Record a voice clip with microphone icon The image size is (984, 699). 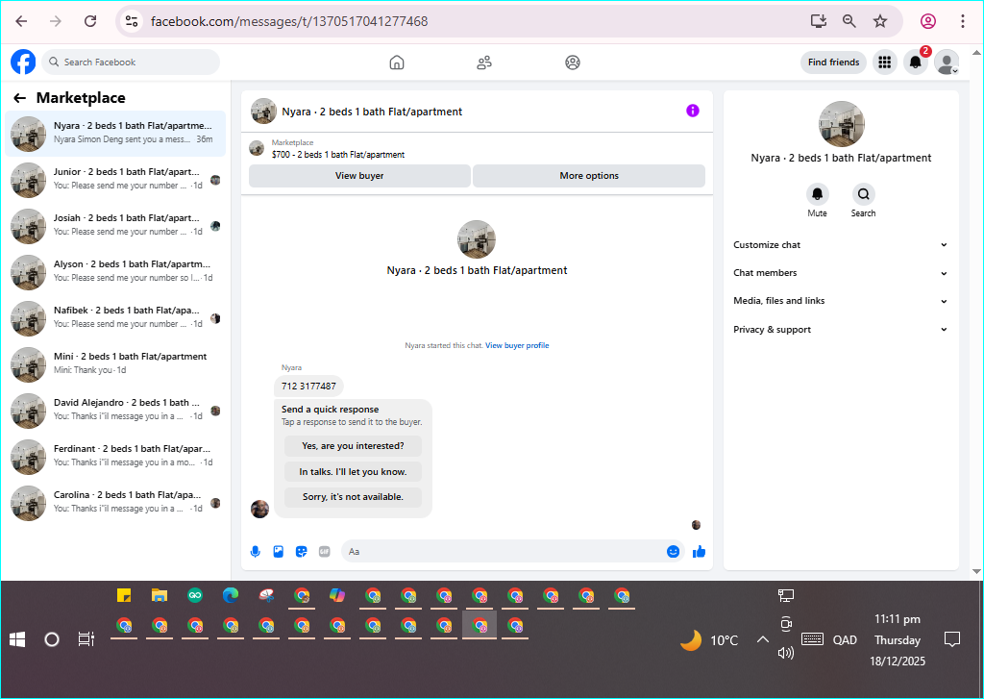click(x=256, y=552)
